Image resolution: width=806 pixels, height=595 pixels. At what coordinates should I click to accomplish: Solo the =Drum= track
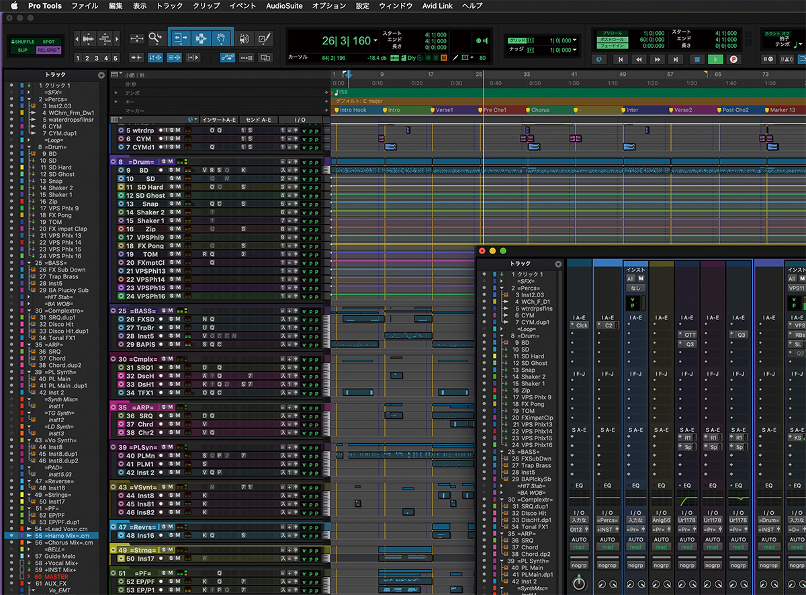tap(163, 161)
